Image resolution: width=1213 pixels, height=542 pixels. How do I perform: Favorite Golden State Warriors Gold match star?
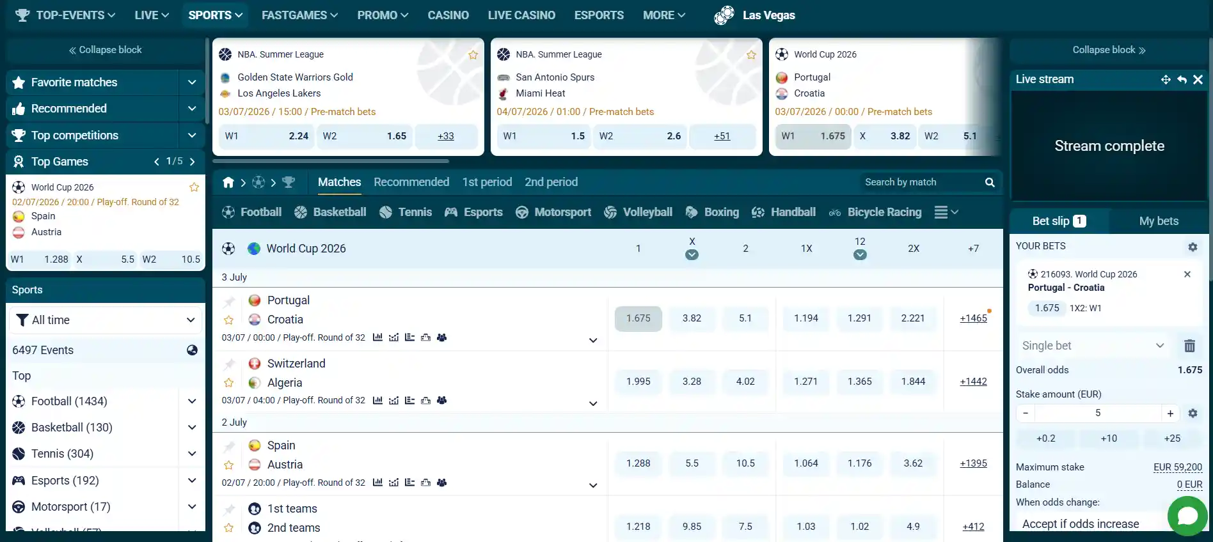click(x=473, y=55)
